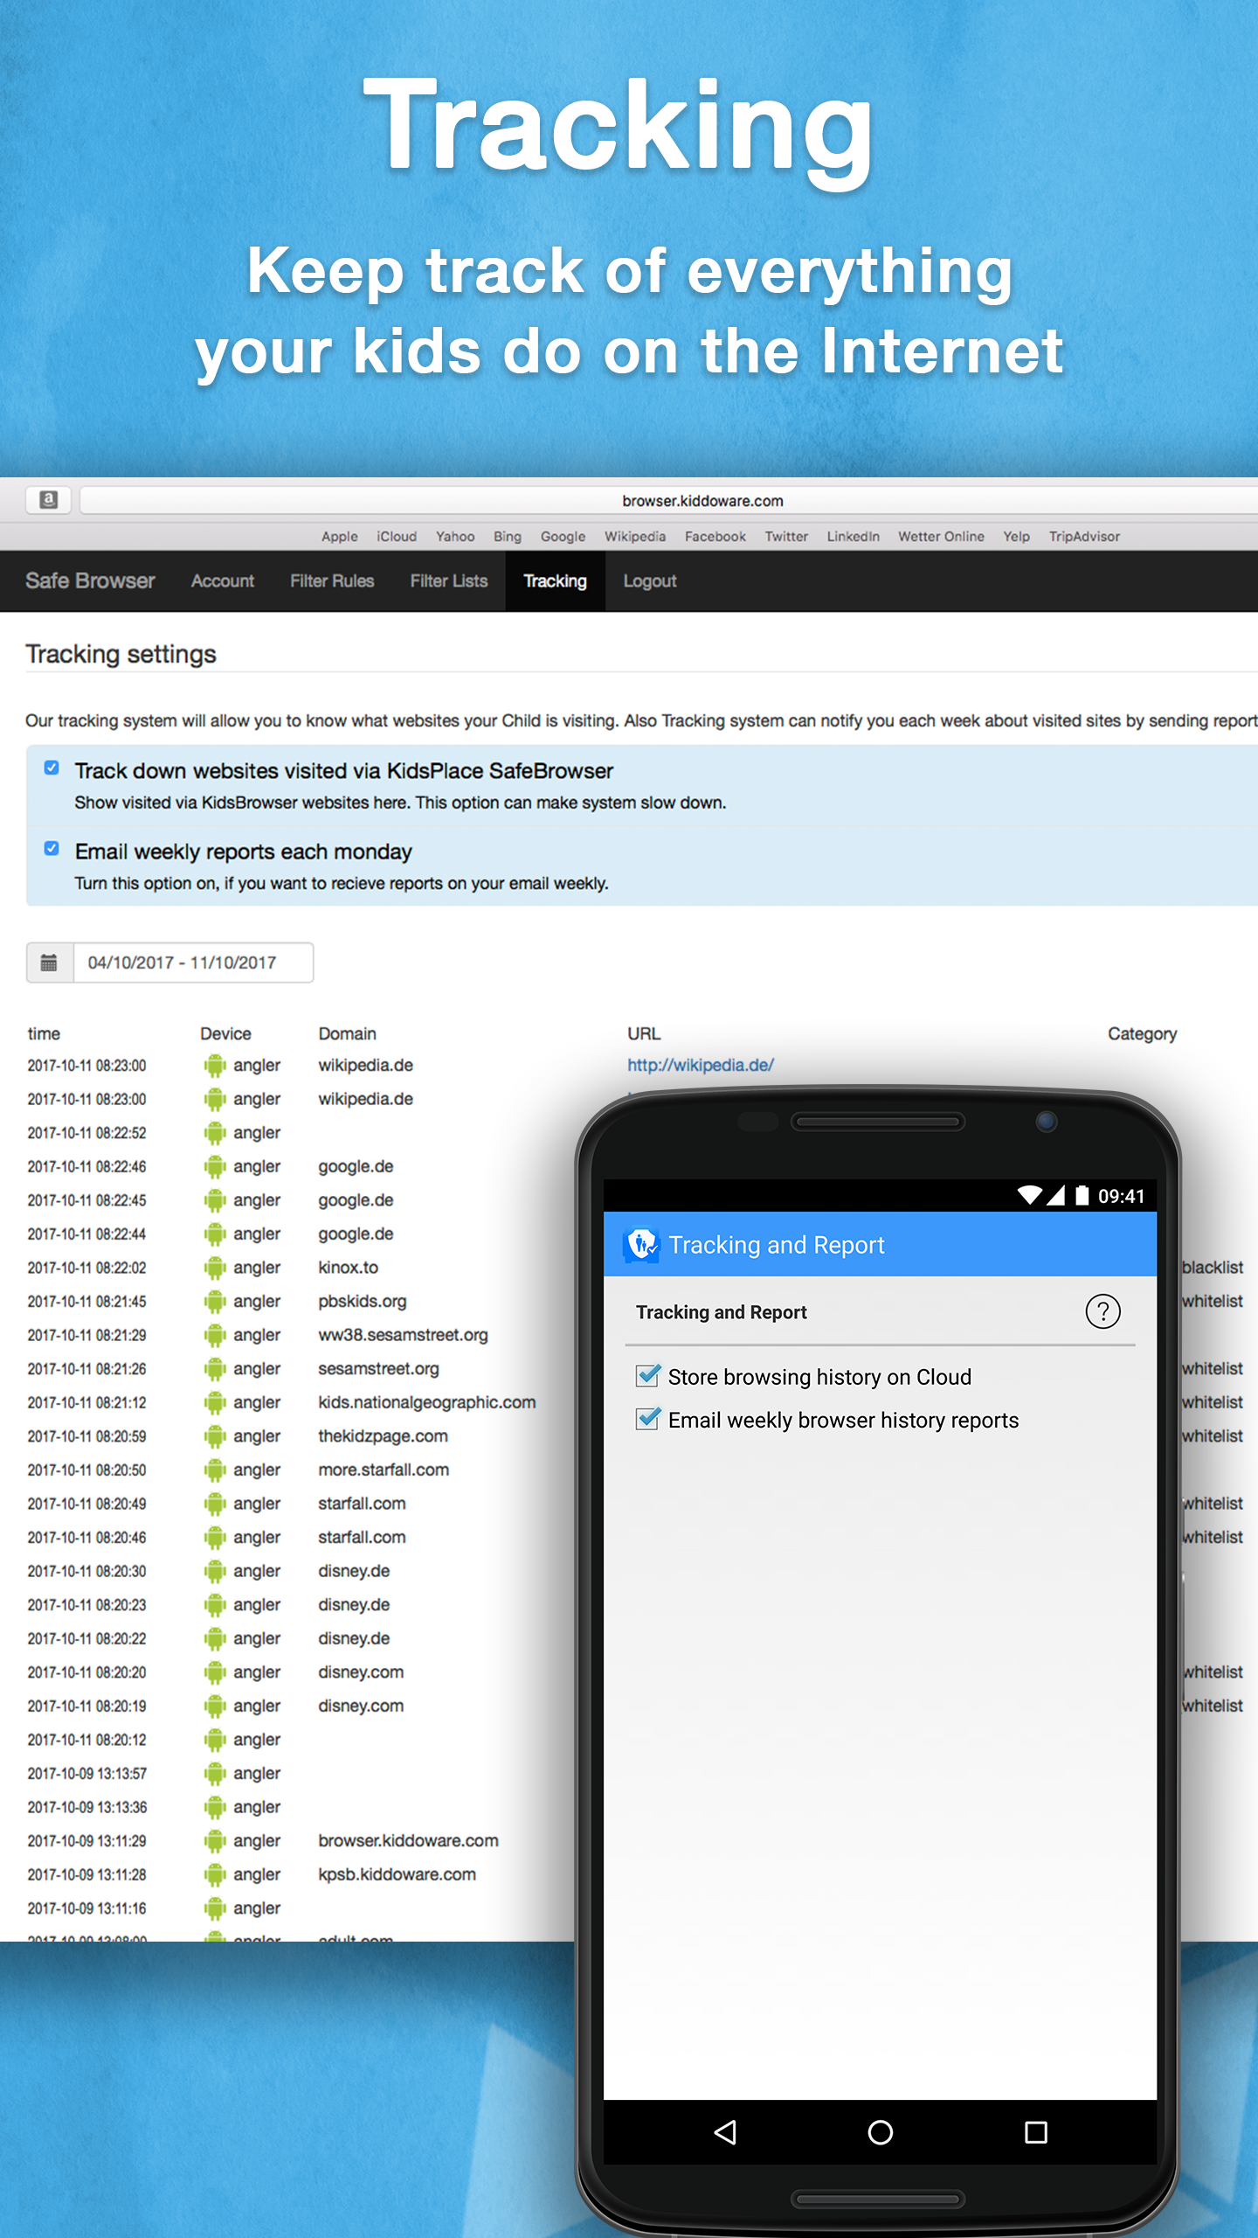Open the date range picker field
Viewport: 1258px width, 2238px height.
(192, 963)
